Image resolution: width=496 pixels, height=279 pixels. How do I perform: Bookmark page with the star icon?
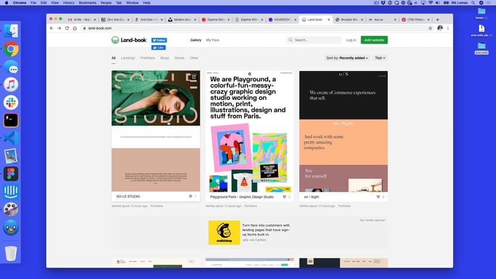pyautogui.click(x=430, y=28)
